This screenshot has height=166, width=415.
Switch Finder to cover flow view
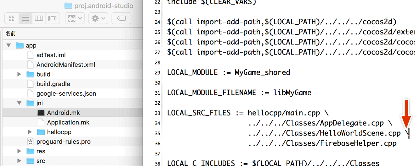point(53,18)
